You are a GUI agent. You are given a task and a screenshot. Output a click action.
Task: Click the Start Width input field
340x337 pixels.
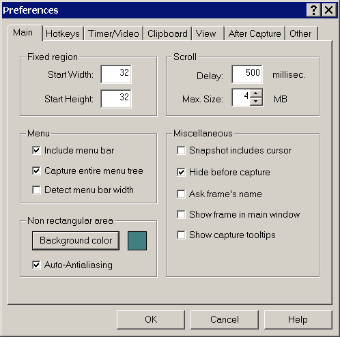coord(116,74)
